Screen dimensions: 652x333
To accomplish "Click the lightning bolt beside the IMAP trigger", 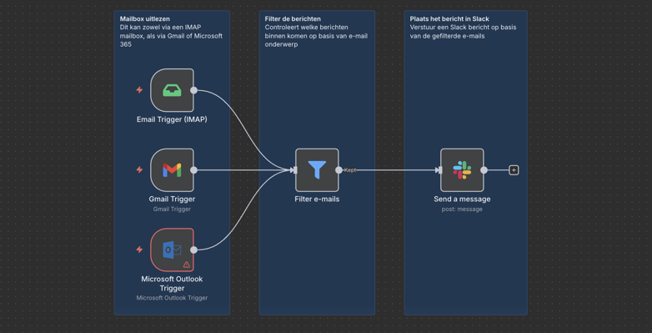I will [x=140, y=90].
